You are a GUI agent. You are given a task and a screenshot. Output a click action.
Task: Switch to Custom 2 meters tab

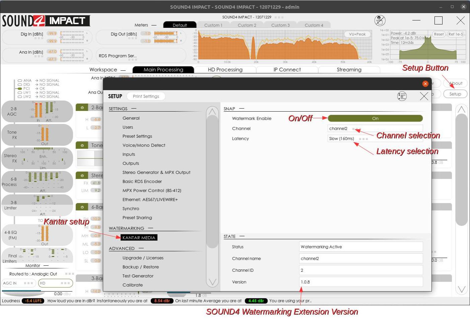pyautogui.click(x=247, y=25)
